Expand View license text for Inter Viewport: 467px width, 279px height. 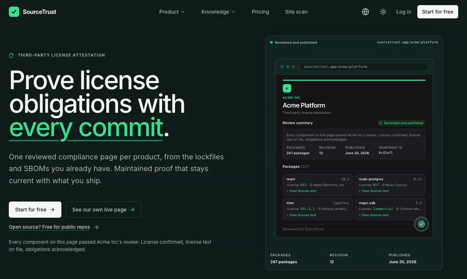click(x=302, y=215)
